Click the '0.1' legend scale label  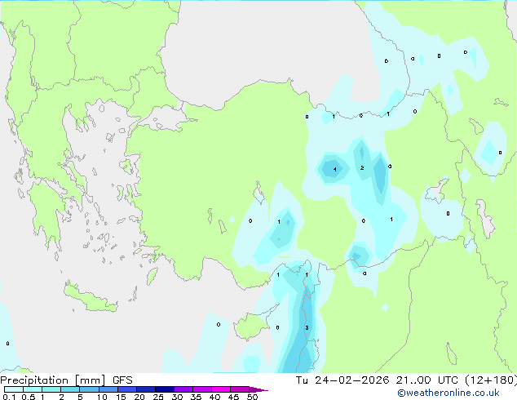tap(9, 397)
